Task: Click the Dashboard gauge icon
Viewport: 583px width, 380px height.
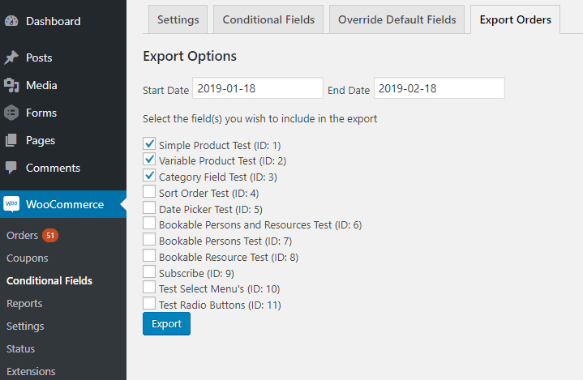Action: (x=11, y=21)
